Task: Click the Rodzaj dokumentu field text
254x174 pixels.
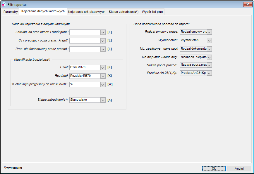Action: point(194,48)
